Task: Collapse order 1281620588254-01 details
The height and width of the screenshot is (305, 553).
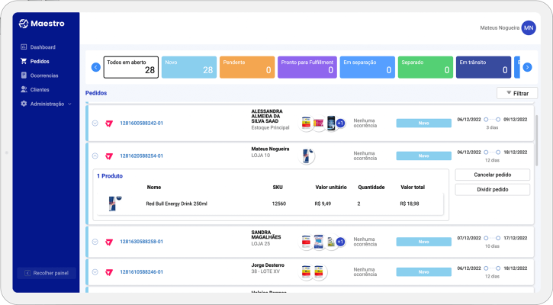Action: coord(95,156)
